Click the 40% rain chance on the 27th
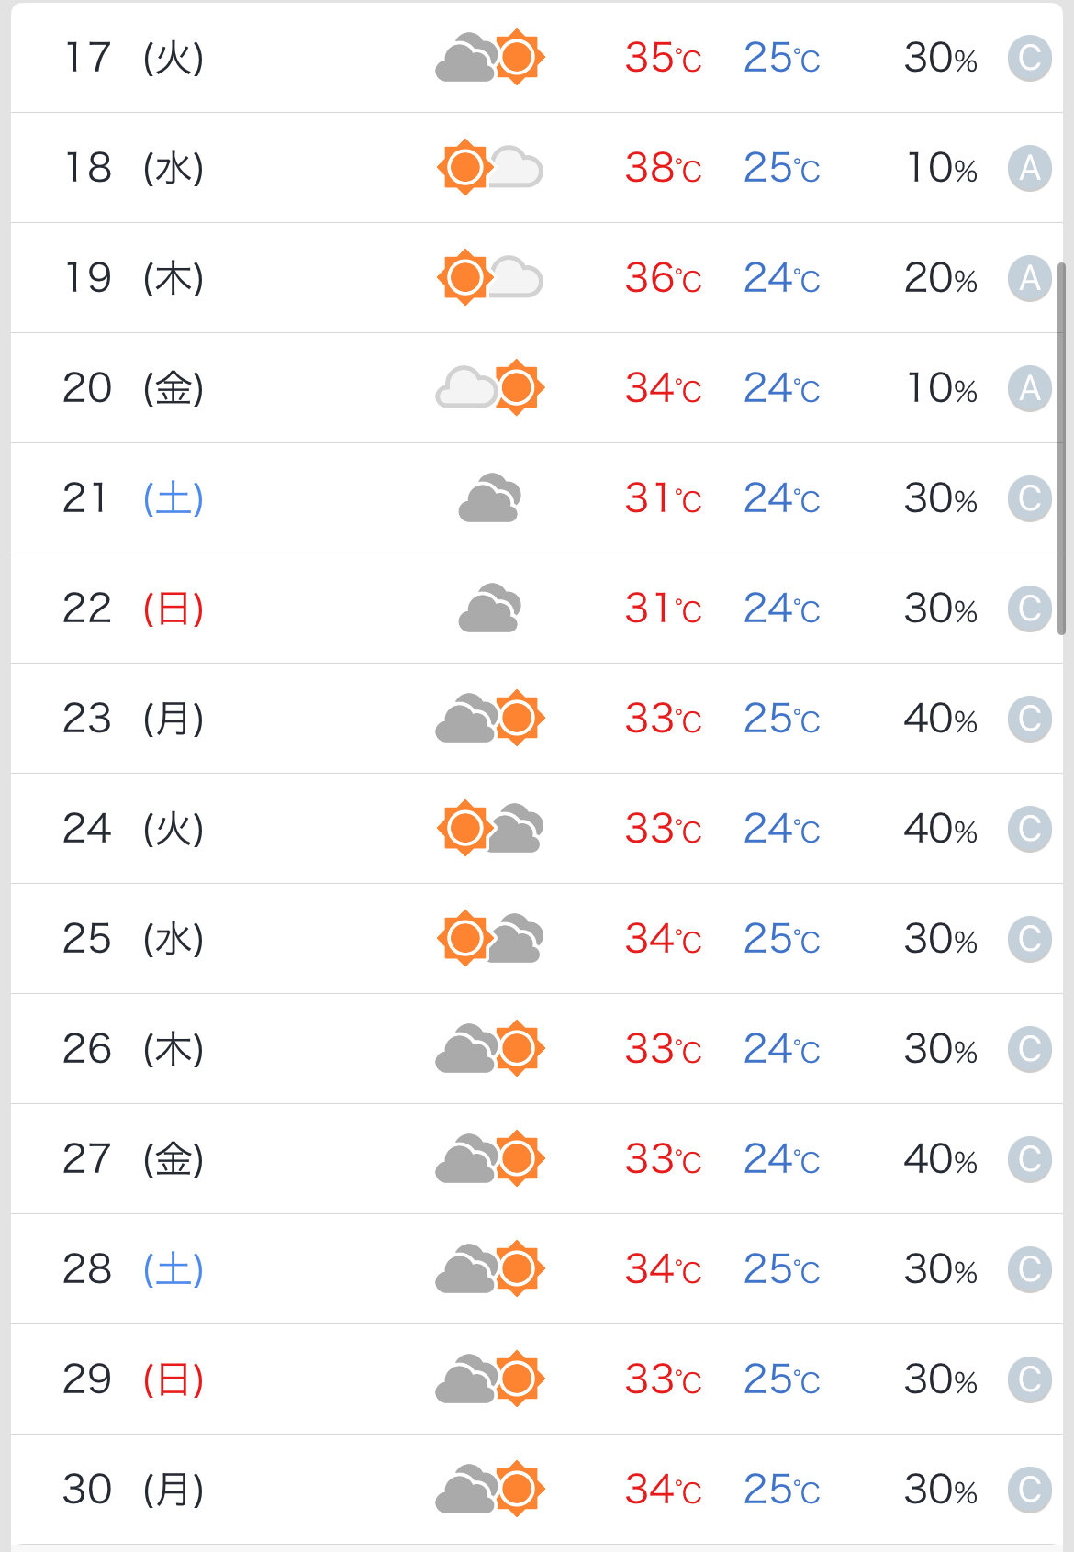This screenshot has width=1074, height=1552. pyautogui.click(x=940, y=1159)
